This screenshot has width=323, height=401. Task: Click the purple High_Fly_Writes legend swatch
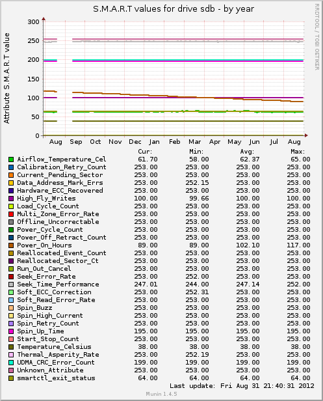11,199
